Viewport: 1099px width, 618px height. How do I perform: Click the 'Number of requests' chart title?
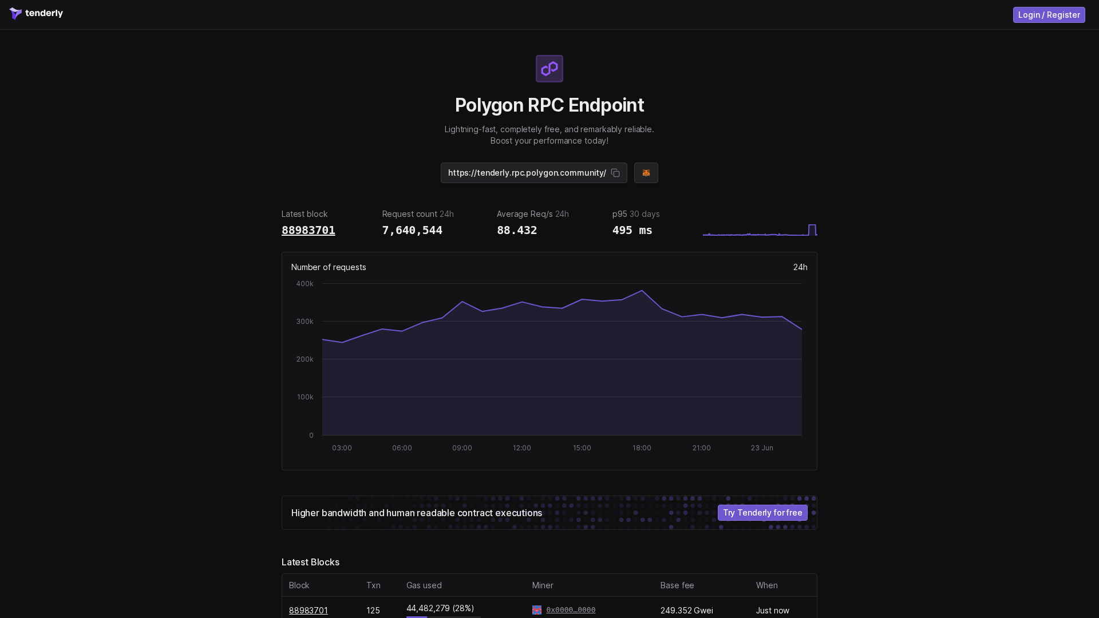click(329, 267)
